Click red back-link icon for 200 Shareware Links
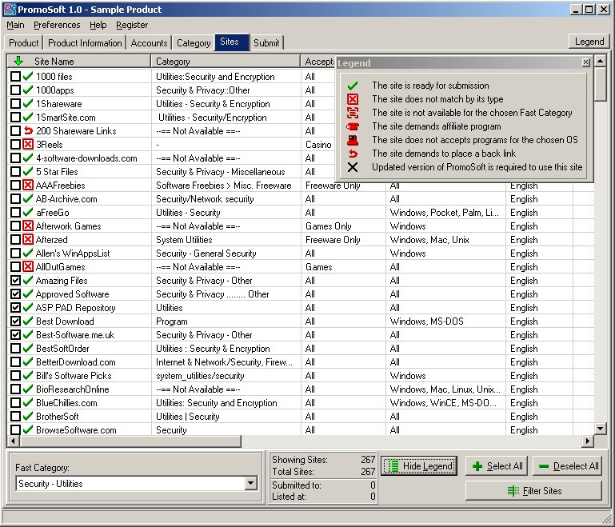 28,130
